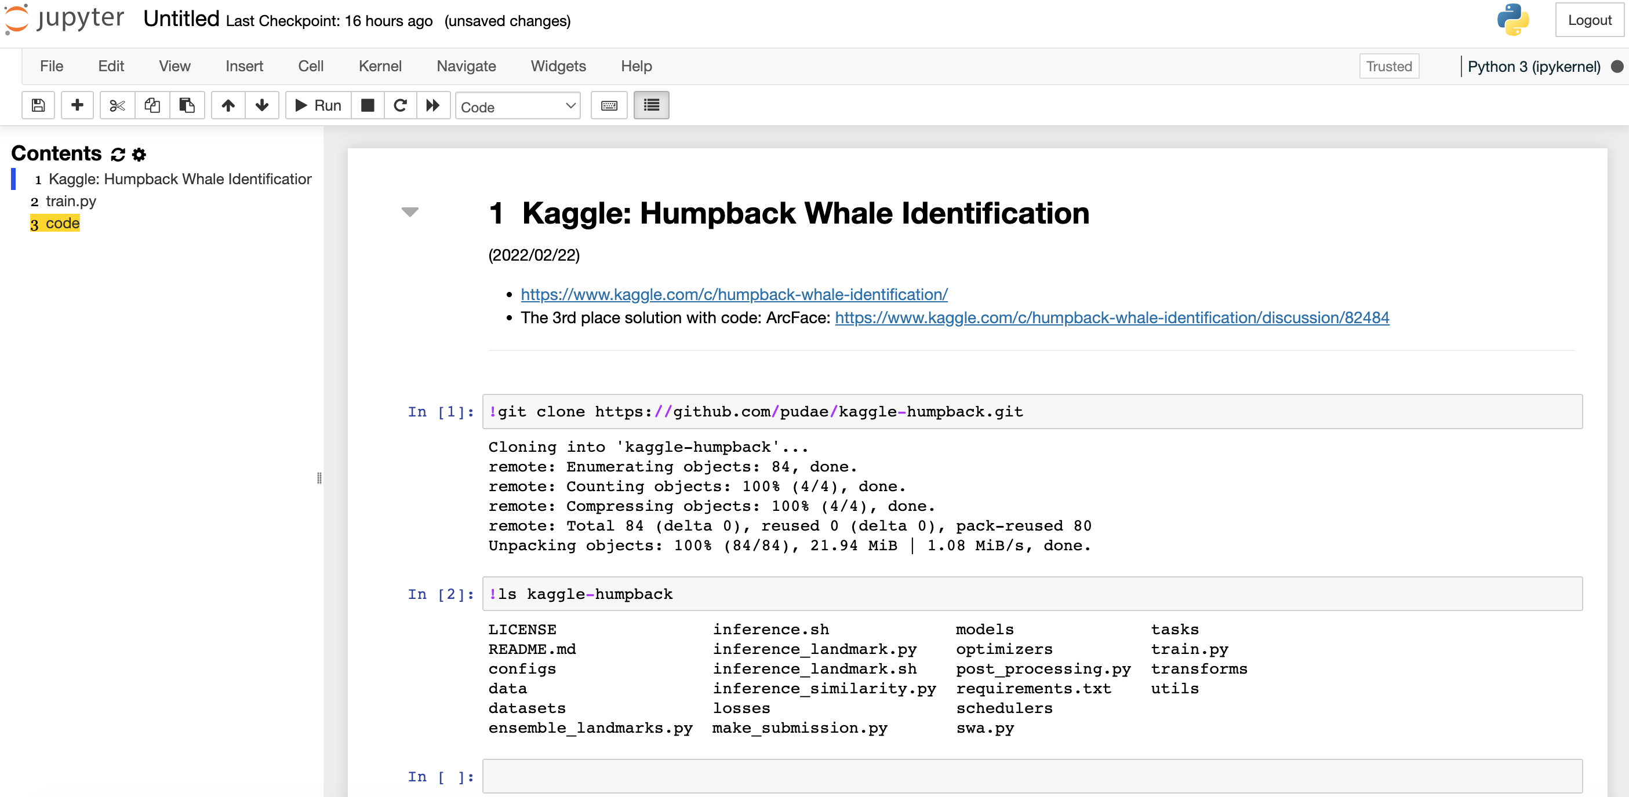Viewport: 1629px width, 797px height.
Task: Restart the kernel with the circular arrow icon
Action: [x=401, y=105]
